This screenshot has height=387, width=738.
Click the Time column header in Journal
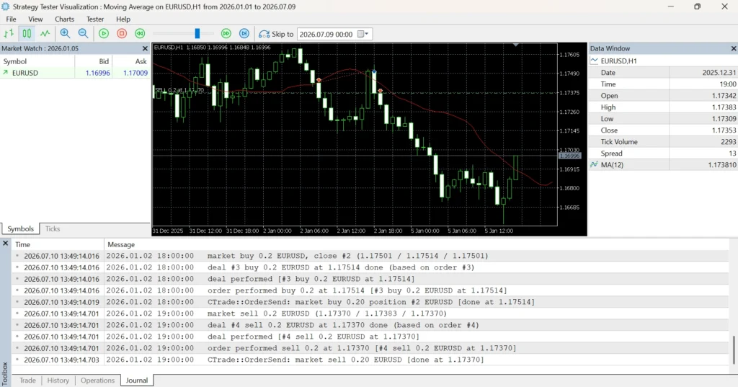tap(58, 245)
